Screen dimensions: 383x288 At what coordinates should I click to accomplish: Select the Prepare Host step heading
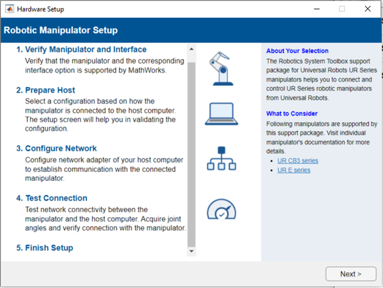[50, 90]
